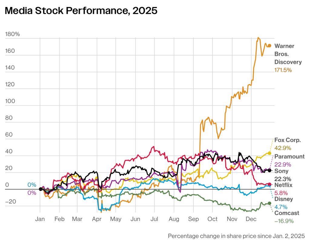Click the Jul label on the x-axis
This screenshot has height=245, width=310.
pos(154,219)
